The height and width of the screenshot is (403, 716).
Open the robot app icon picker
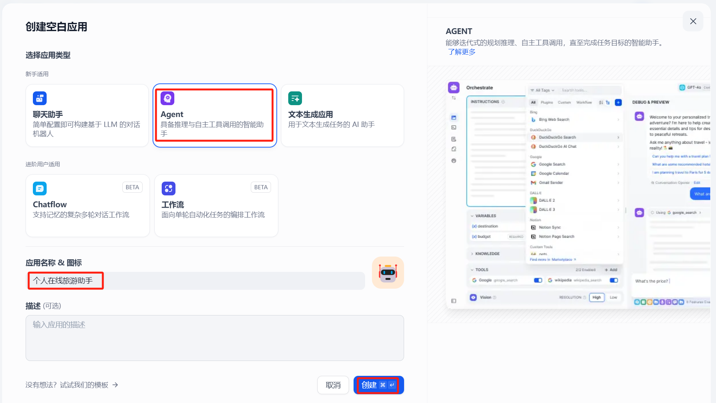(388, 273)
